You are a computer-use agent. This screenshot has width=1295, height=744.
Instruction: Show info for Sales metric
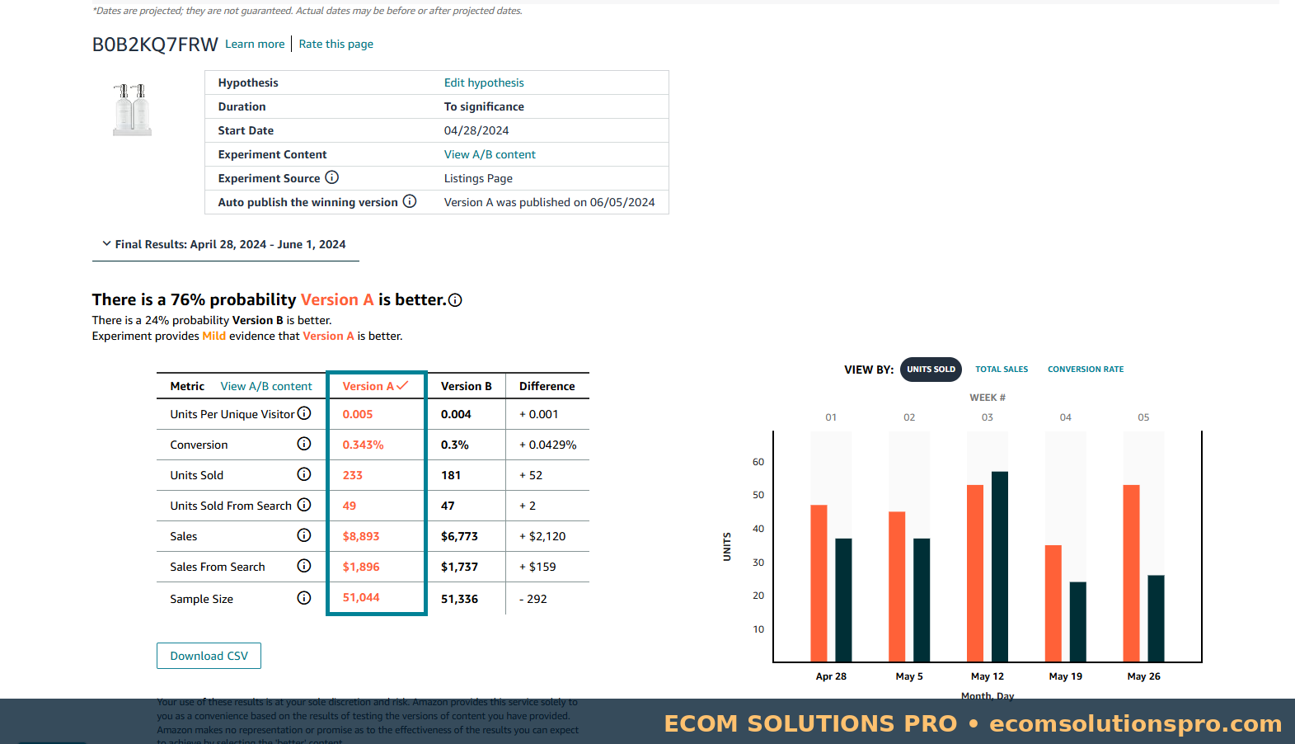(x=304, y=535)
